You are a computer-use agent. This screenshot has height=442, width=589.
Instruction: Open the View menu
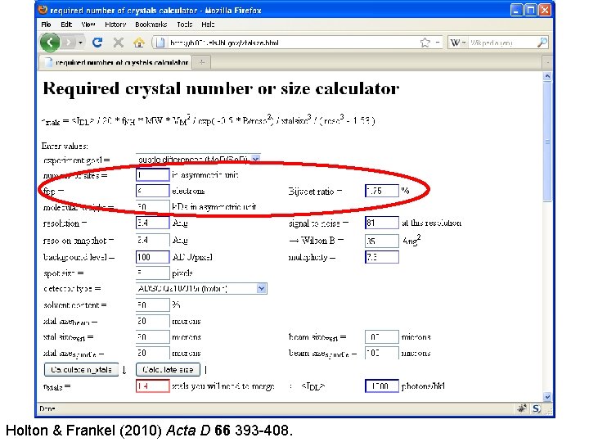tap(88, 25)
